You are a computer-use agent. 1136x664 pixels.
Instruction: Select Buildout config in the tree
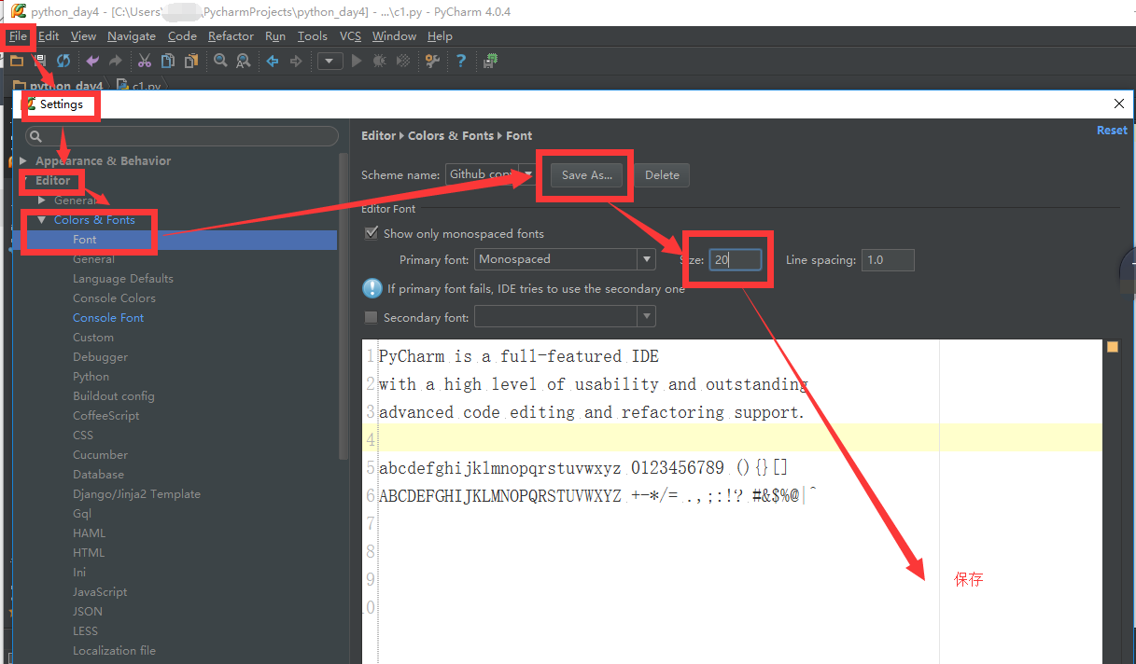(x=114, y=395)
